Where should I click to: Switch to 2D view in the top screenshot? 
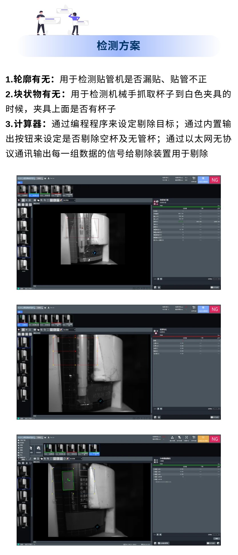[23, 200]
